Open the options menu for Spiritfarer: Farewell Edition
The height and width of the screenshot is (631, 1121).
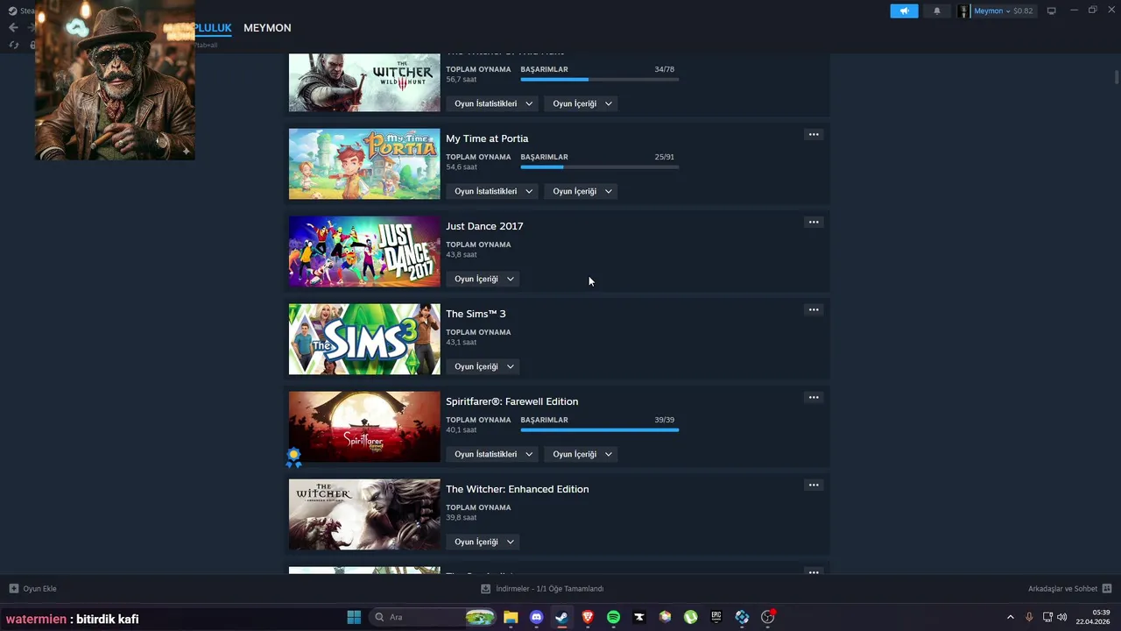(814, 398)
